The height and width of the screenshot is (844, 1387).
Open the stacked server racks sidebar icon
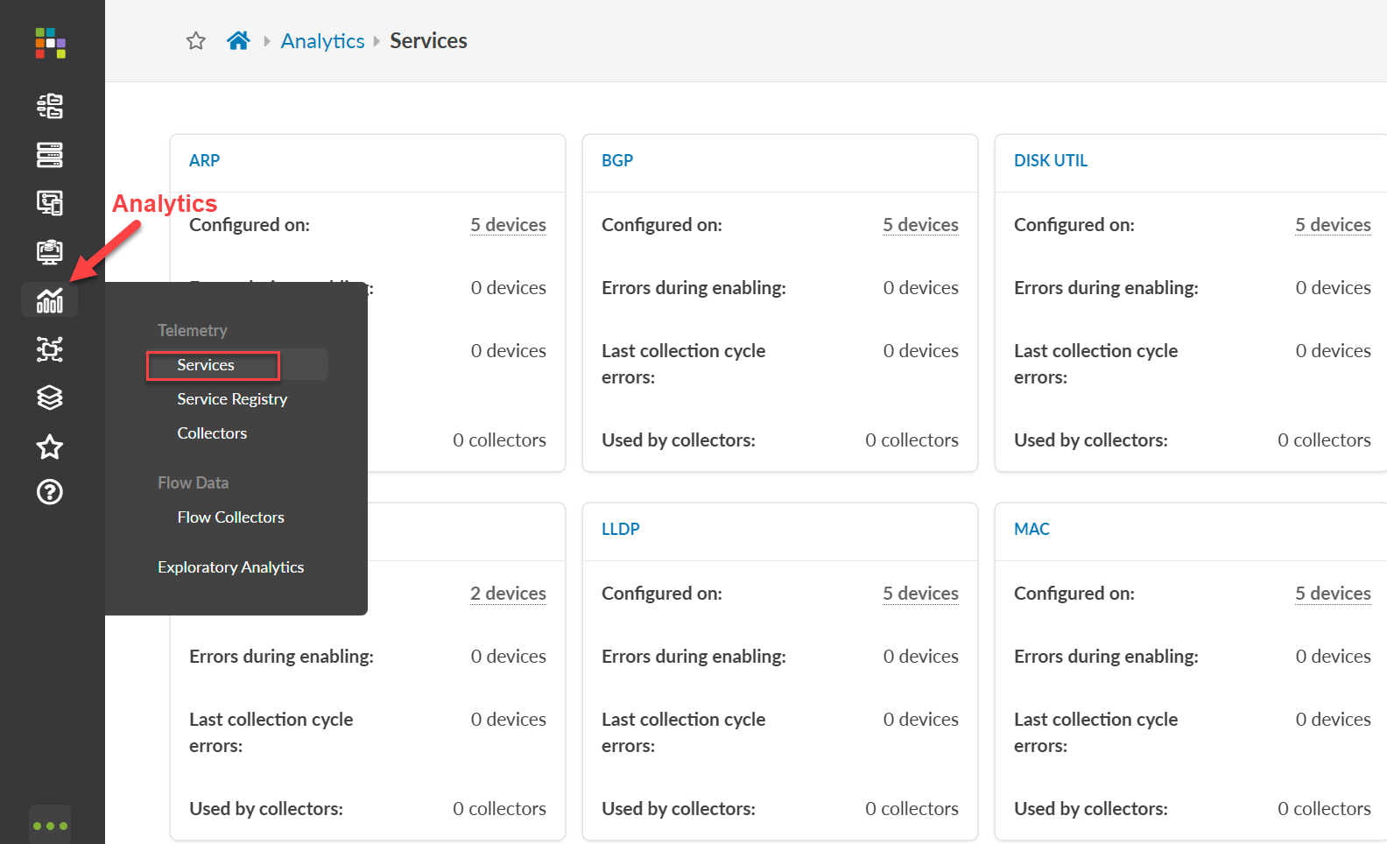(x=50, y=155)
